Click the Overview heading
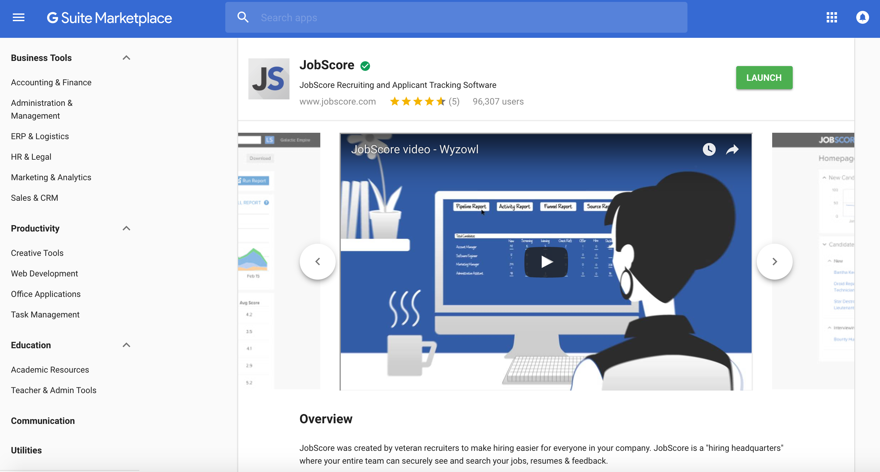880x472 pixels. [326, 419]
